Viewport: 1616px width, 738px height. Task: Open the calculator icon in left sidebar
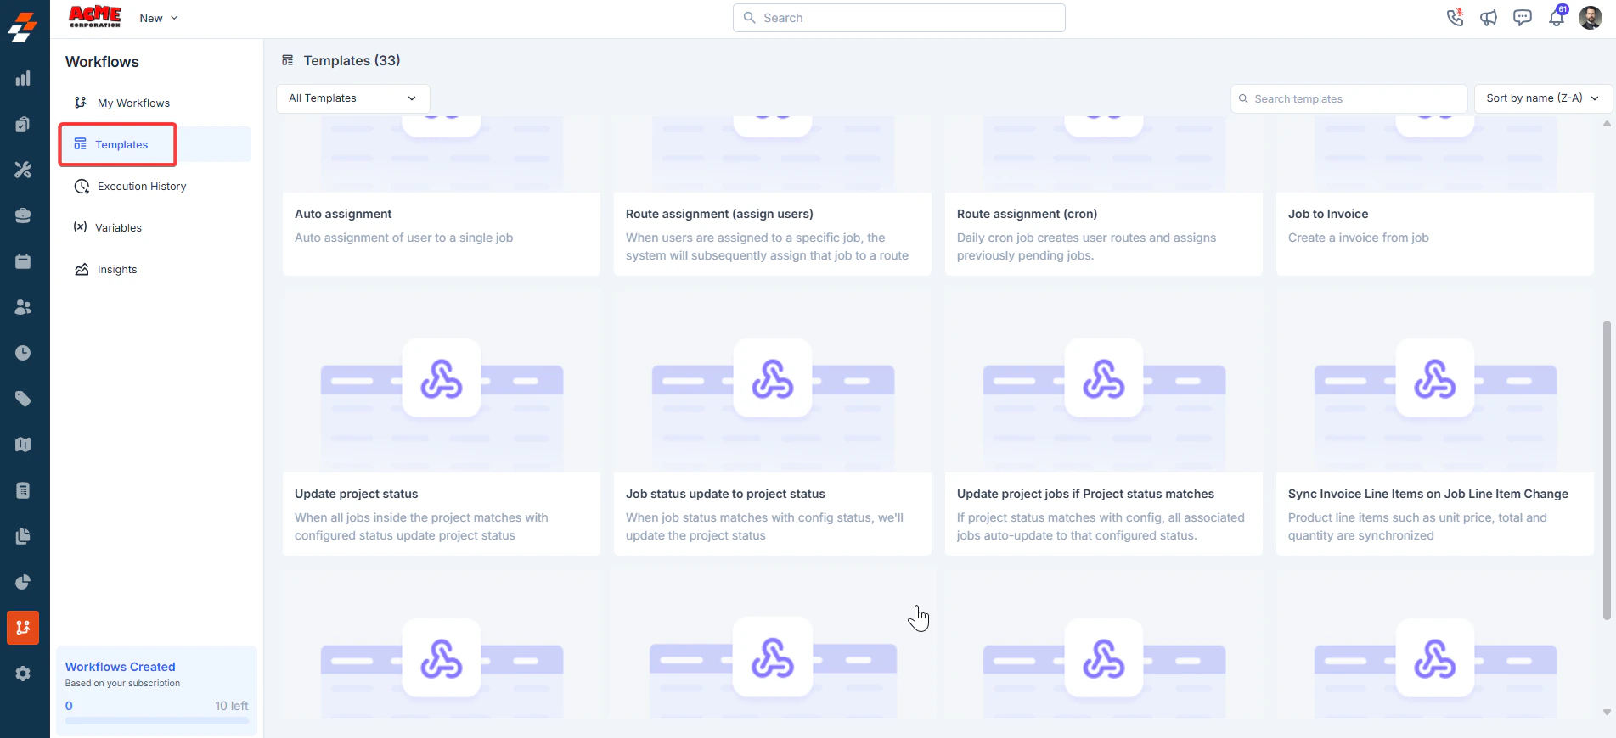point(23,490)
